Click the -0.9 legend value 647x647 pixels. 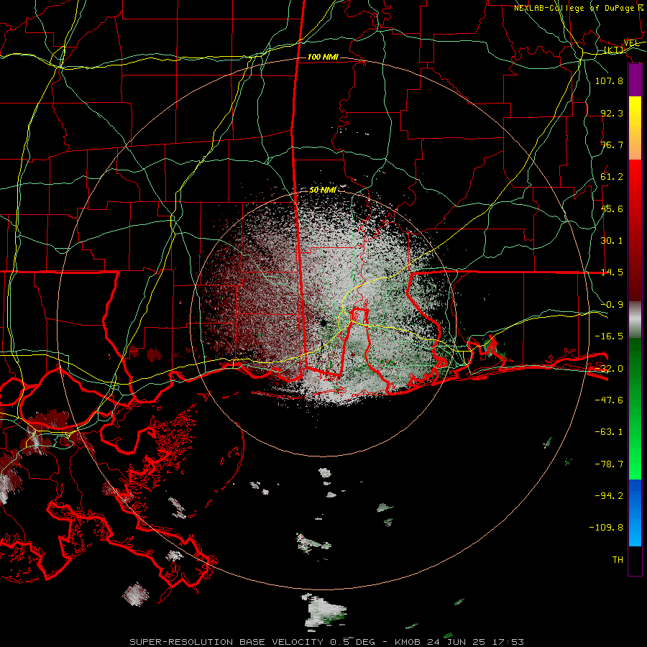tap(612, 305)
